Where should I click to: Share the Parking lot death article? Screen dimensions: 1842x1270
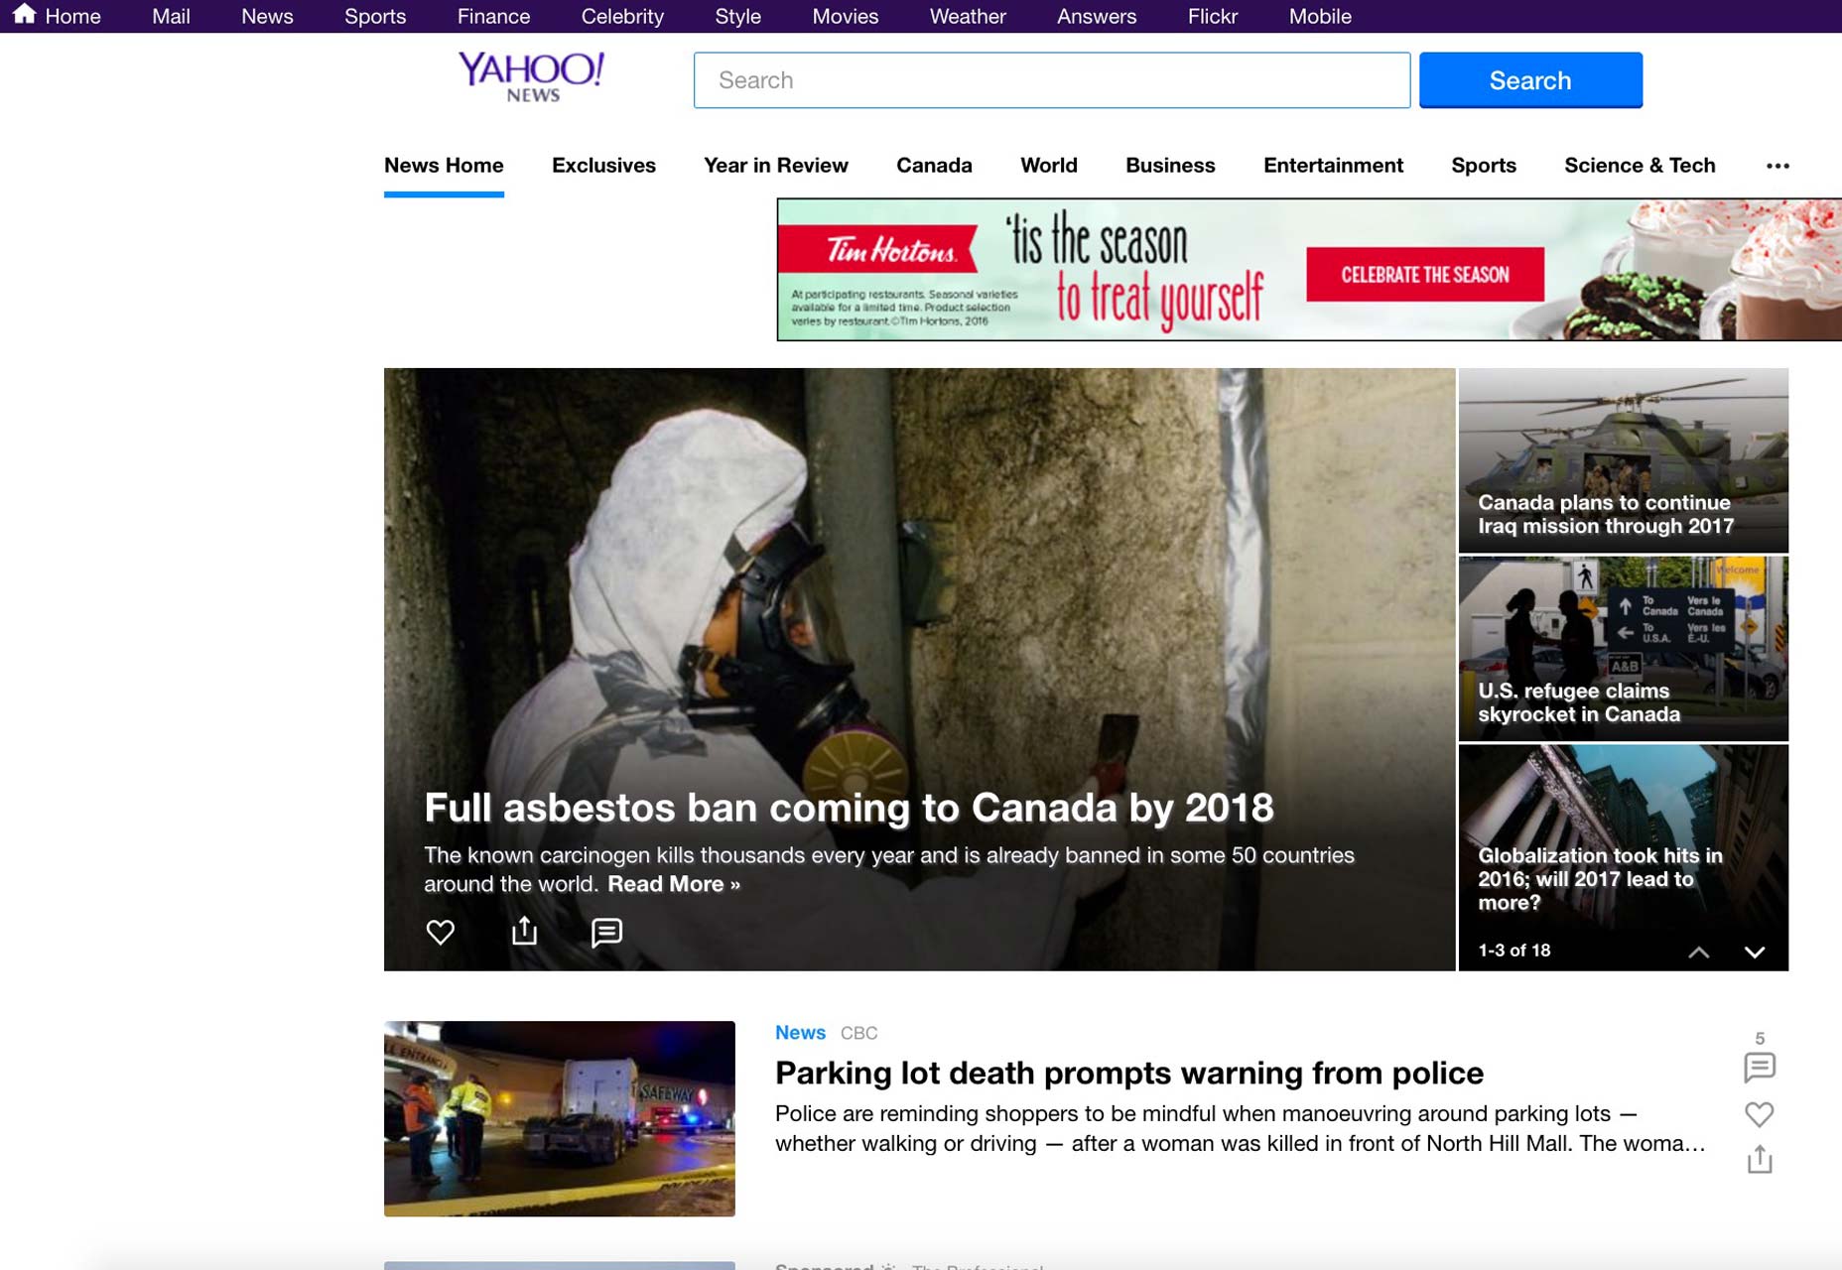1759,1159
